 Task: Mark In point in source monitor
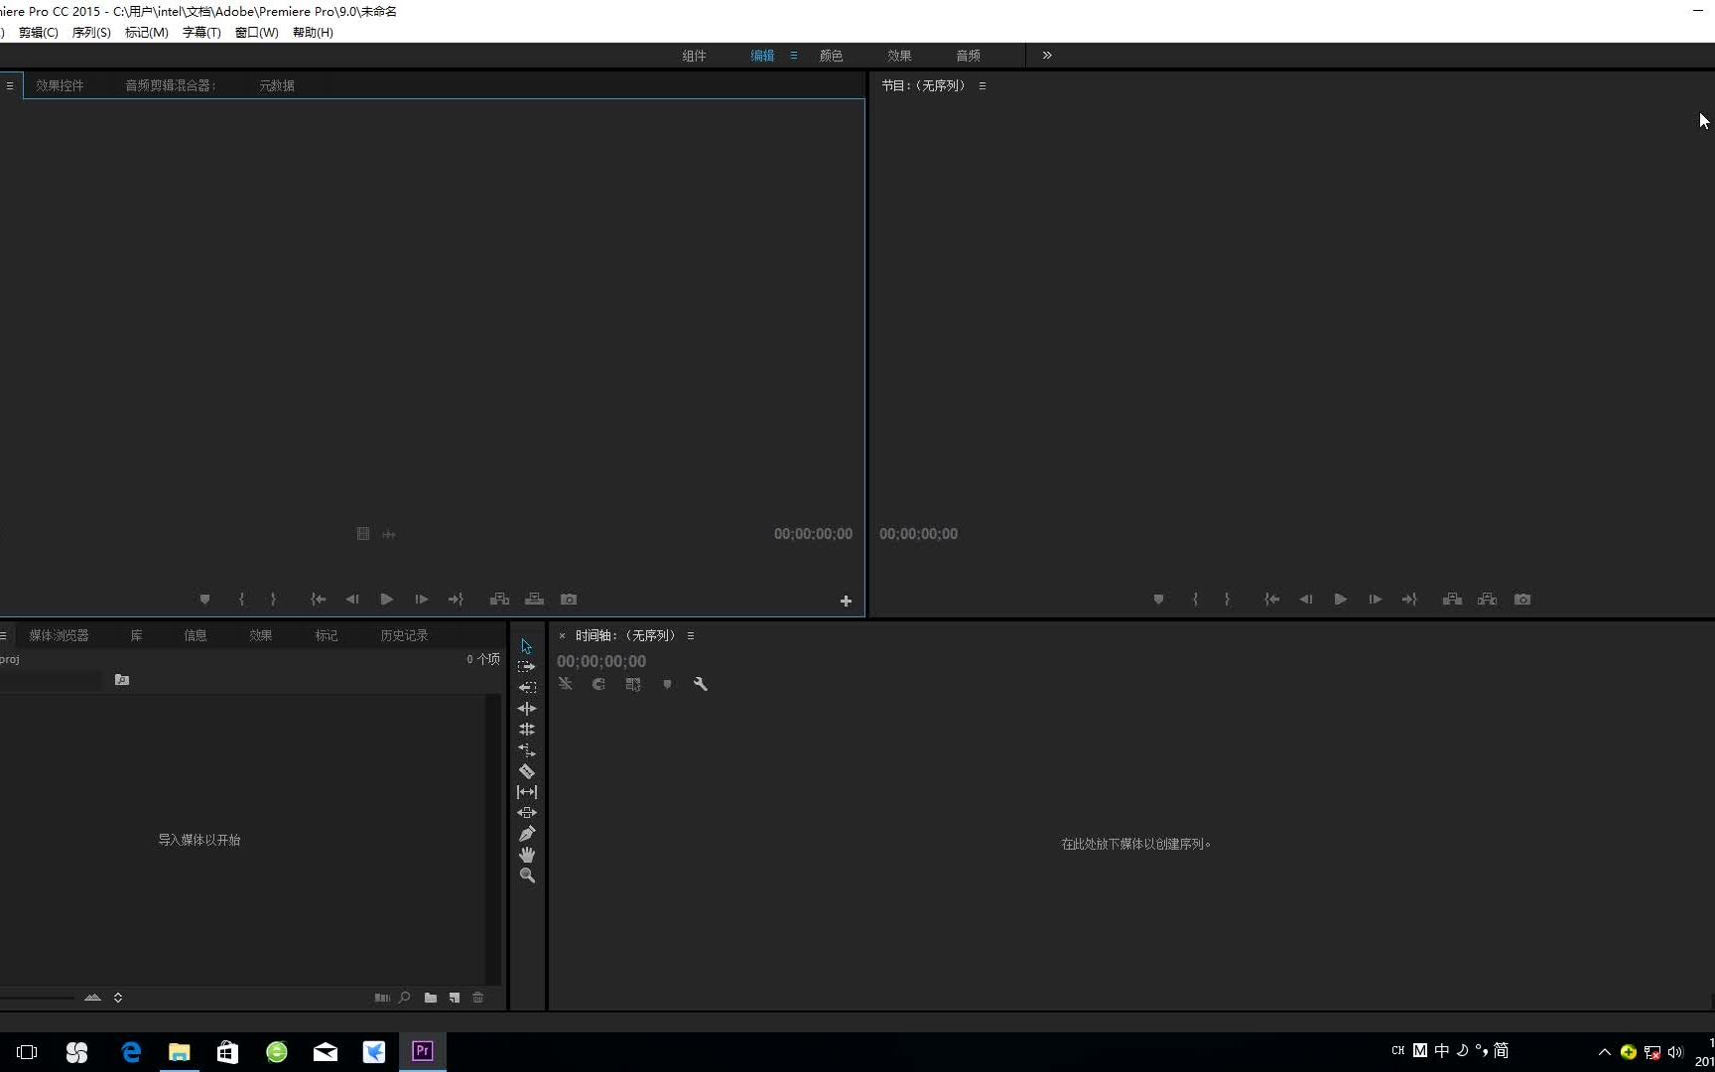241,600
